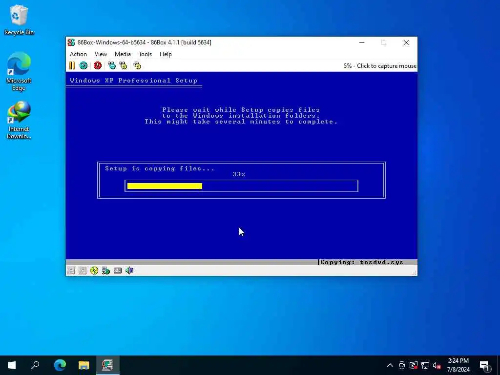Click the second floppy drive status icon

click(x=83, y=271)
